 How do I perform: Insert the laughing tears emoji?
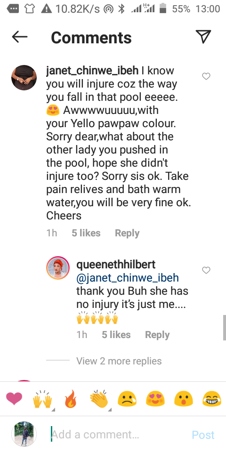coord(212,400)
